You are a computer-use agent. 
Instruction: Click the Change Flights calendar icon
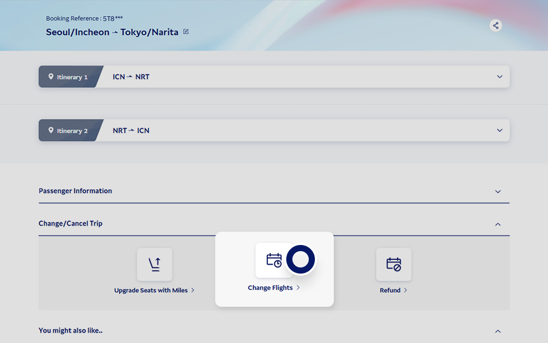pos(274,260)
